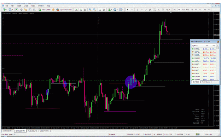Open the Charts menu
The height and width of the screenshot is (137, 221).
coord(26,6)
